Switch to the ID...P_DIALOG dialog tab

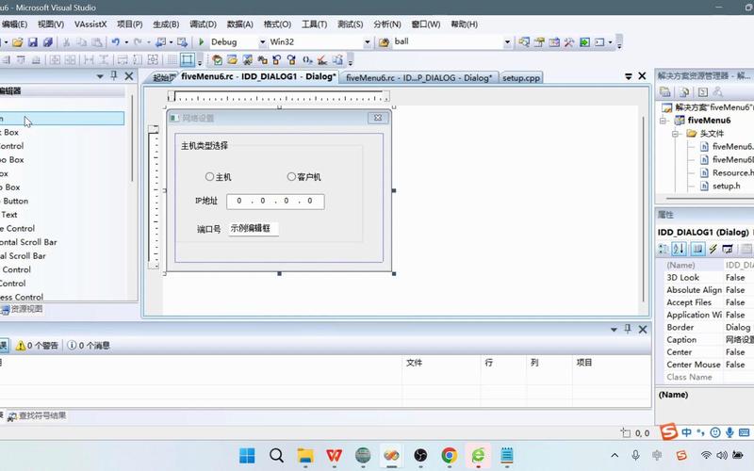[x=418, y=77]
